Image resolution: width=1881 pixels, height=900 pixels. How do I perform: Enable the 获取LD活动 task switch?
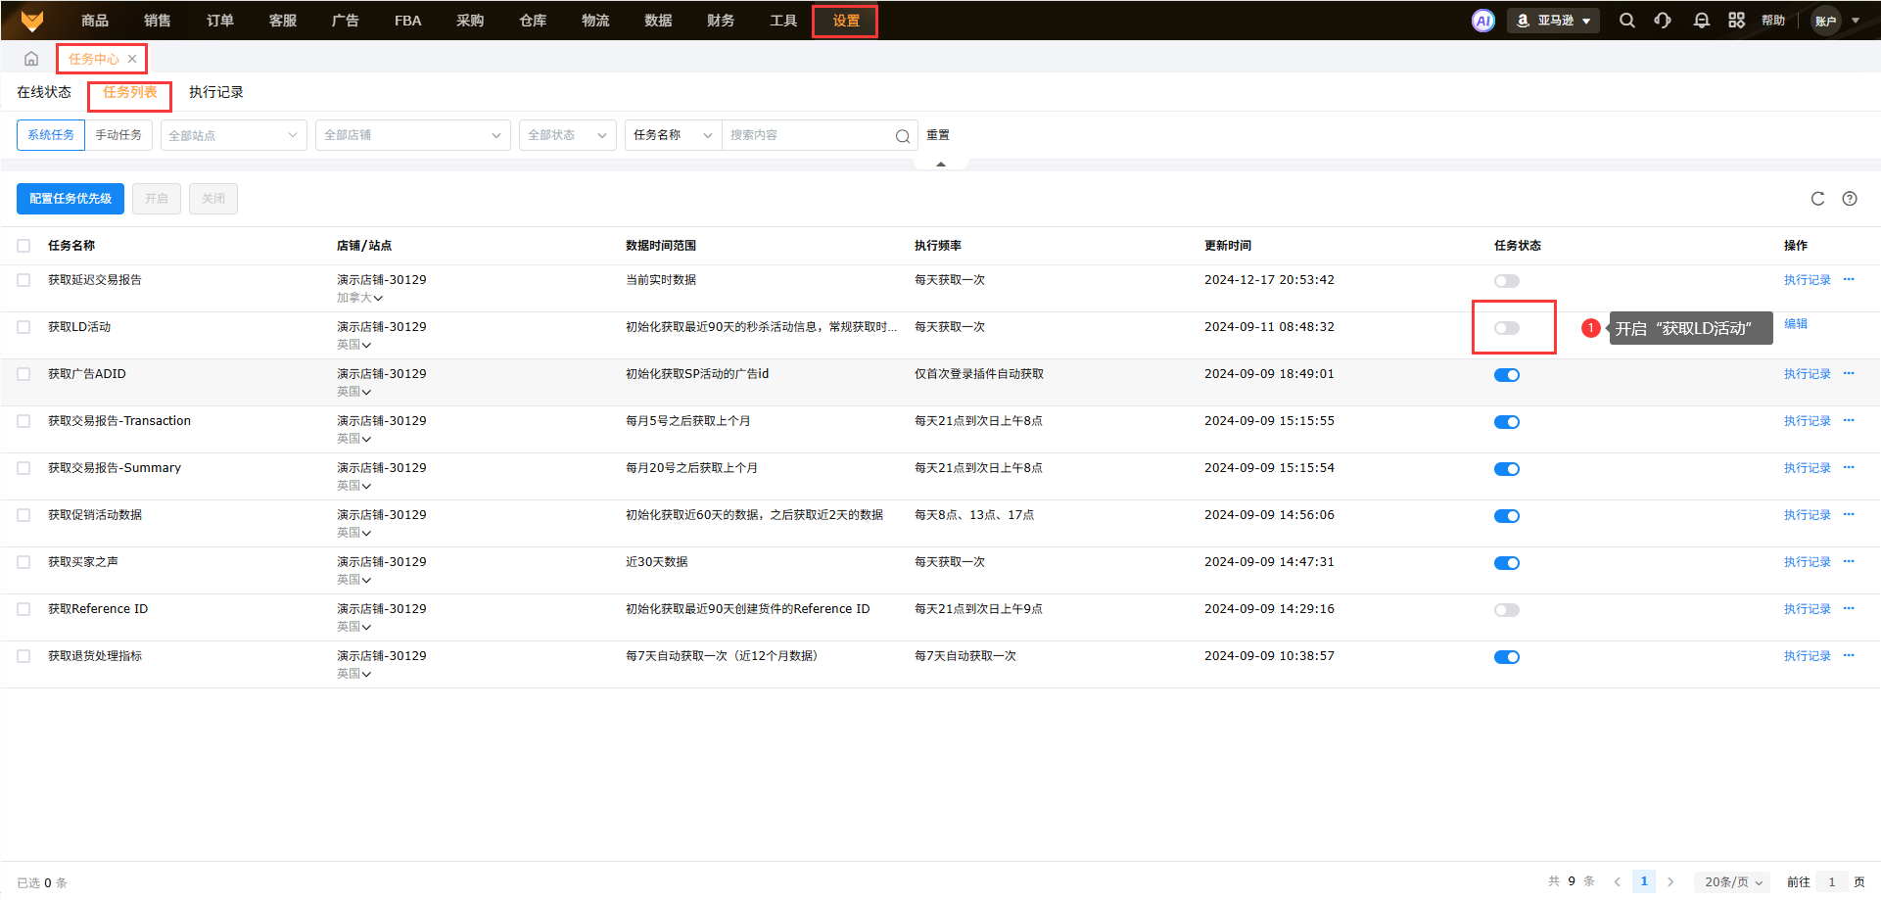[1506, 328]
